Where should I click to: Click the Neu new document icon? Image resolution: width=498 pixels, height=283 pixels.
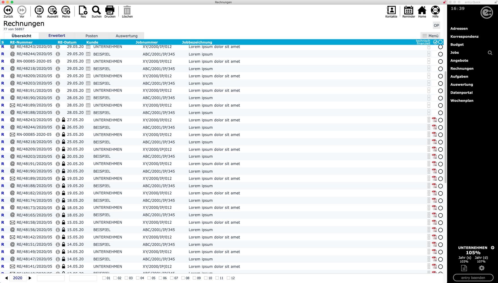[83, 10]
